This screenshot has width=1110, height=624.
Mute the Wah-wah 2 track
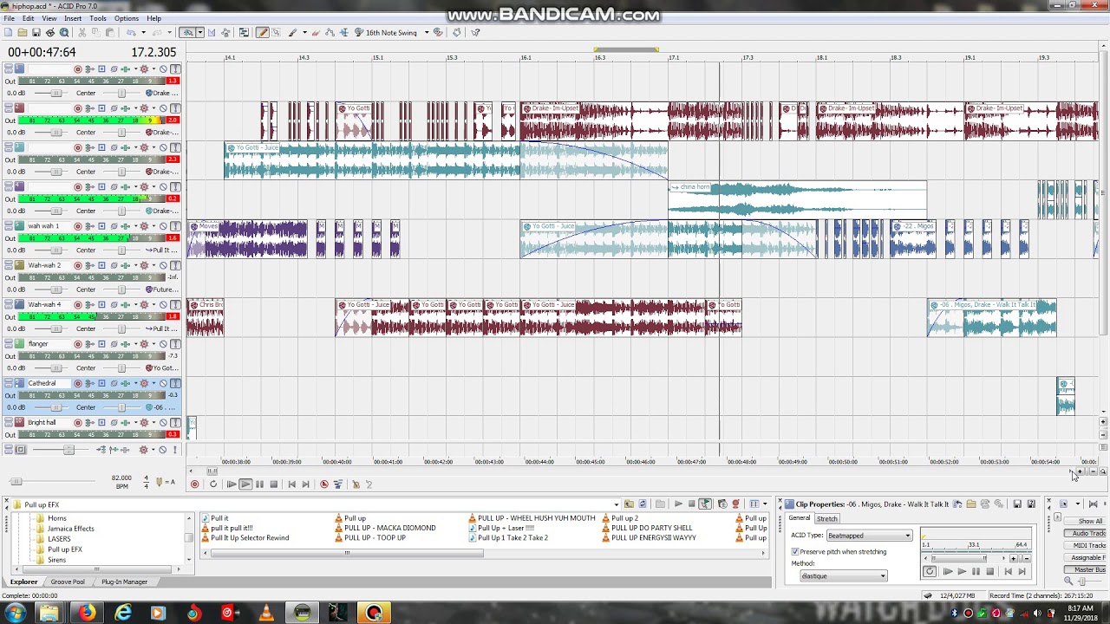(x=163, y=265)
